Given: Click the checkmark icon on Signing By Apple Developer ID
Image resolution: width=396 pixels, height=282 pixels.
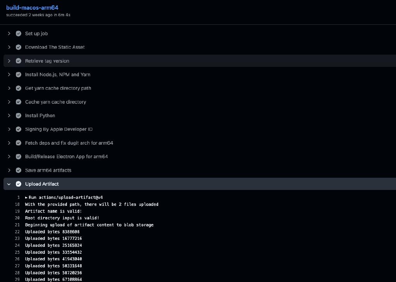Looking at the screenshot, I should [18, 129].
